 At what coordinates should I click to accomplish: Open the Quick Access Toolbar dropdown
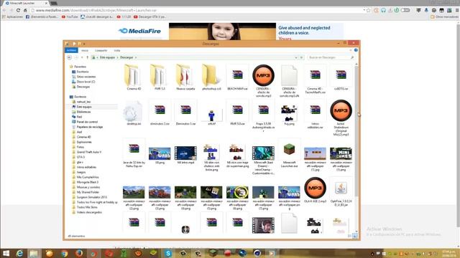pos(84,44)
